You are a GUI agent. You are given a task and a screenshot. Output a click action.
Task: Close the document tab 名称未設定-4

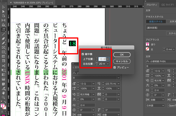coord(11,3)
